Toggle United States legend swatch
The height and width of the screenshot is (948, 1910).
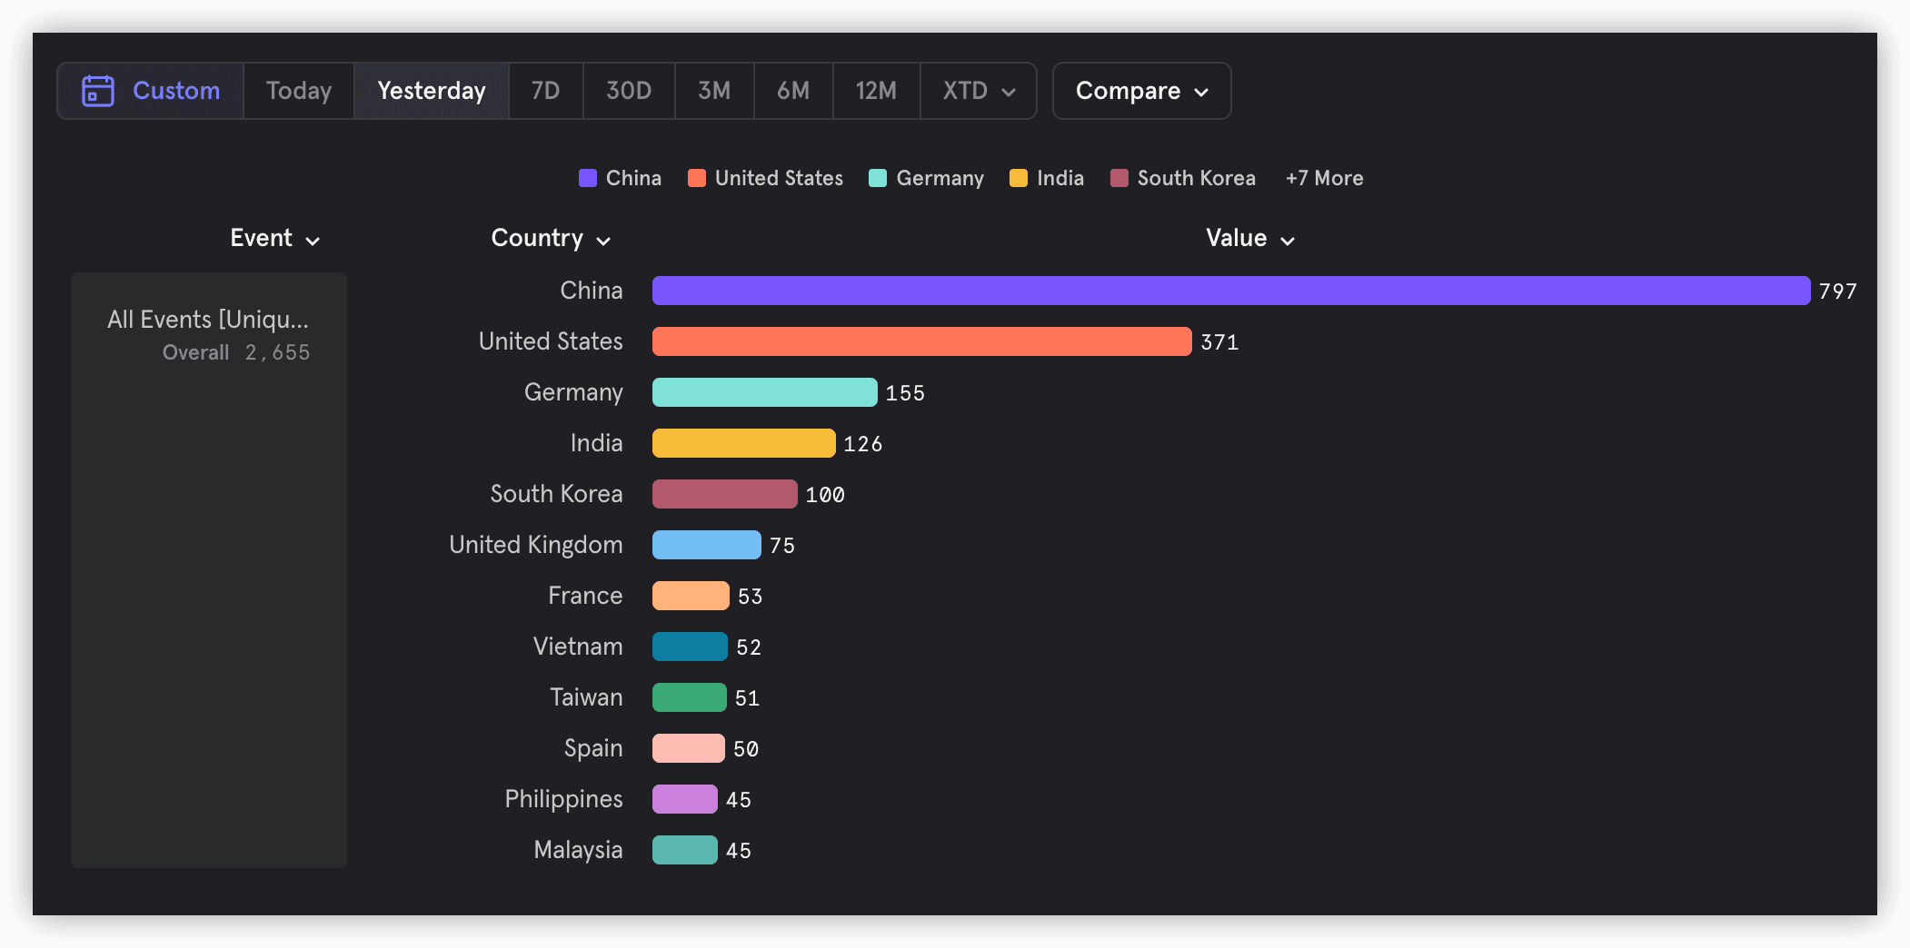point(697,178)
